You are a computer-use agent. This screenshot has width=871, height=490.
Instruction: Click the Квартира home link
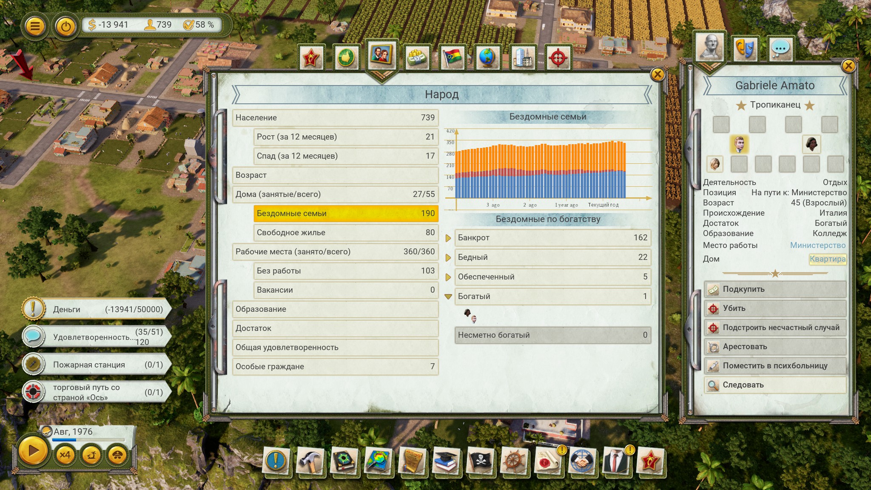tap(828, 259)
